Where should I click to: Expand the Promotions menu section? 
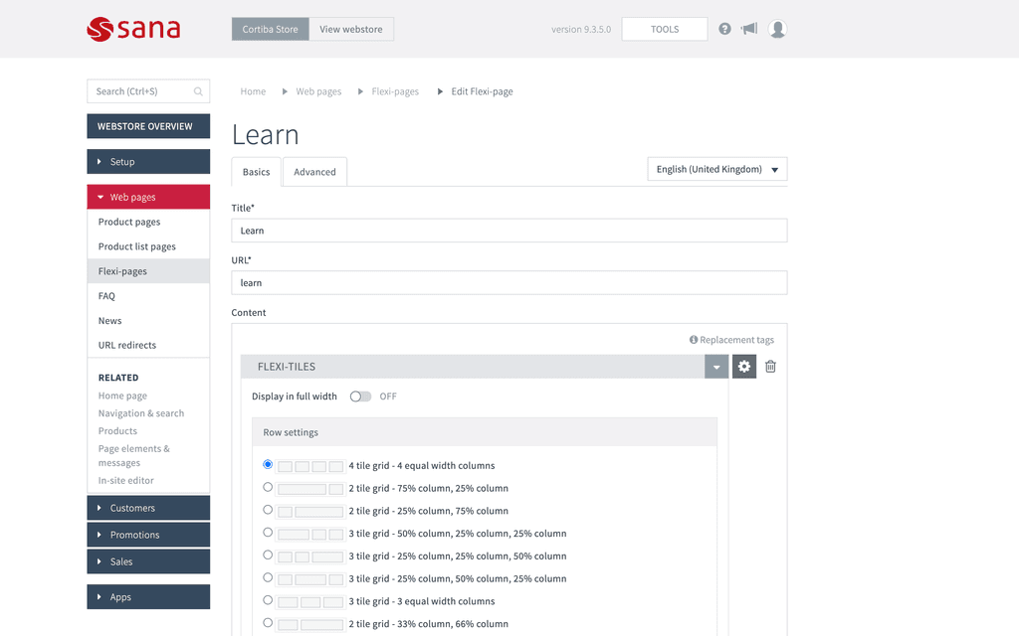(x=148, y=535)
